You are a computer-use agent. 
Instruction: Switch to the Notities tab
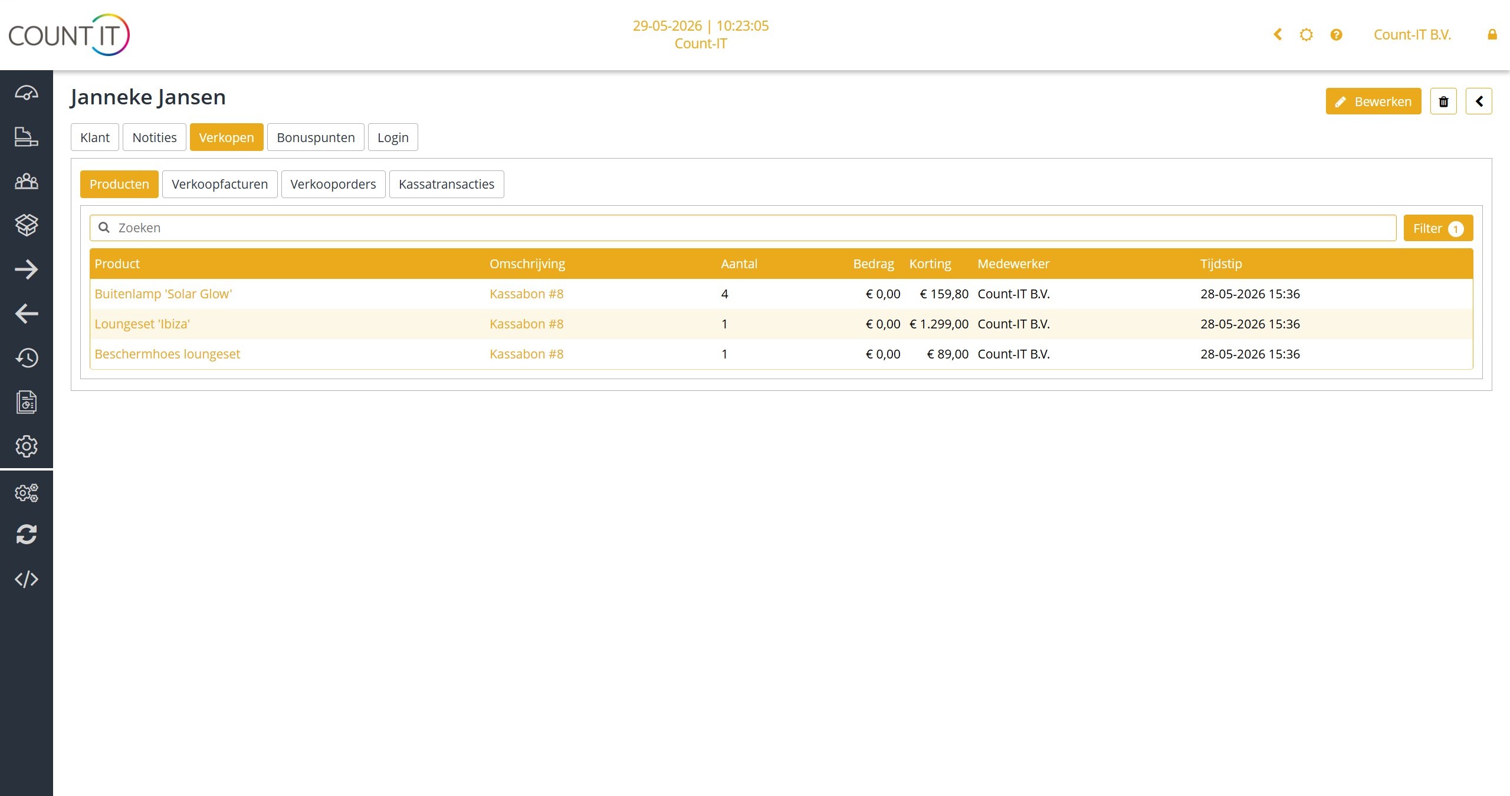(155, 137)
